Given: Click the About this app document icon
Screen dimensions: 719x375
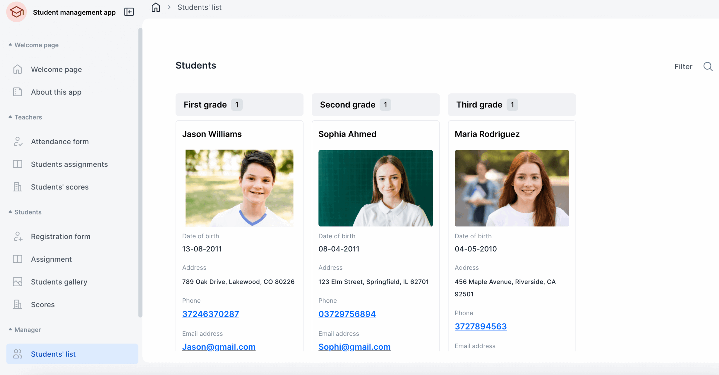Looking at the screenshot, I should 18,92.
